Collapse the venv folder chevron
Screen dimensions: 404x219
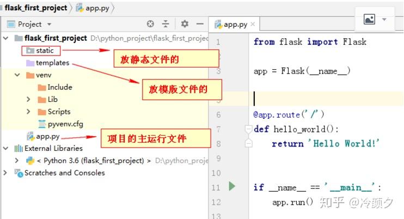(x=17, y=75)
